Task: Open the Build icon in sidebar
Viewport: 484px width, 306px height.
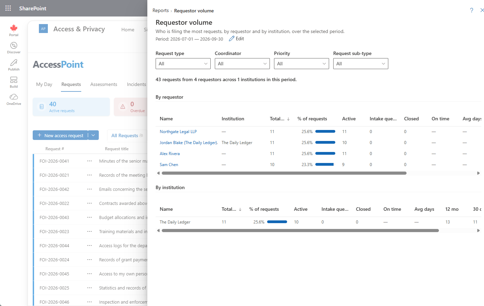Action: coord(14,80)
